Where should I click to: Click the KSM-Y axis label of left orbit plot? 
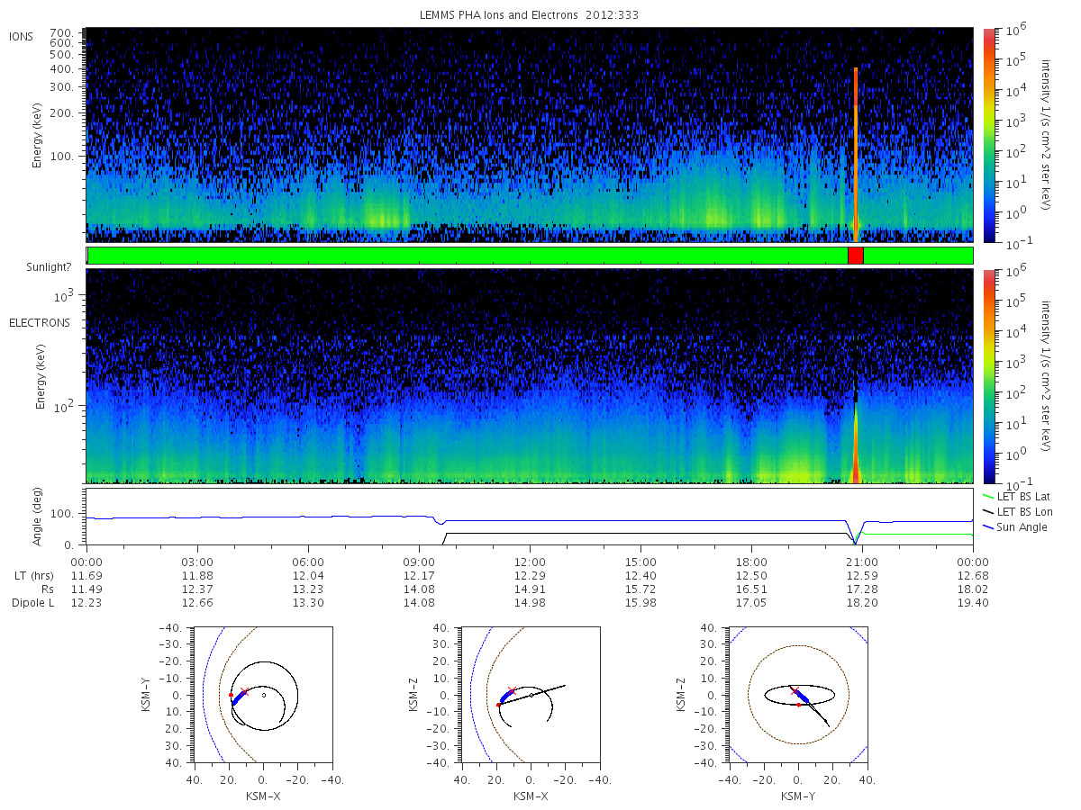[x=147, y=695]
